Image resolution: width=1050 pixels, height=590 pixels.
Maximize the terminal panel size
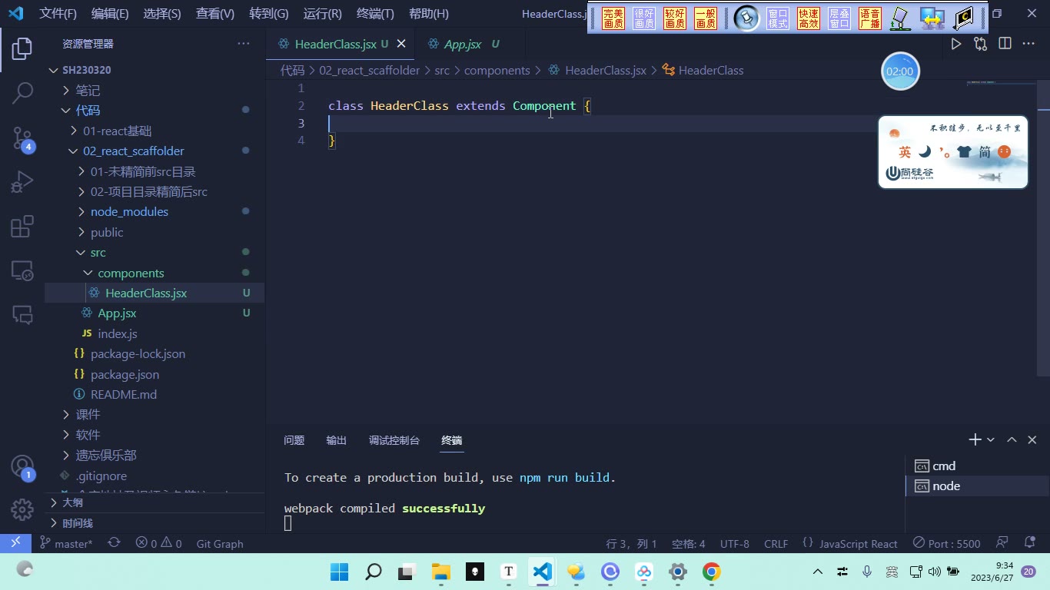(1012, 439)
